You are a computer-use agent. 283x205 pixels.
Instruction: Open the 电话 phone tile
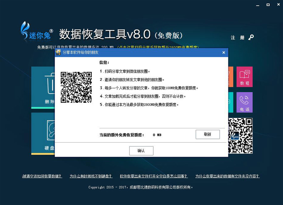(245, 102)
